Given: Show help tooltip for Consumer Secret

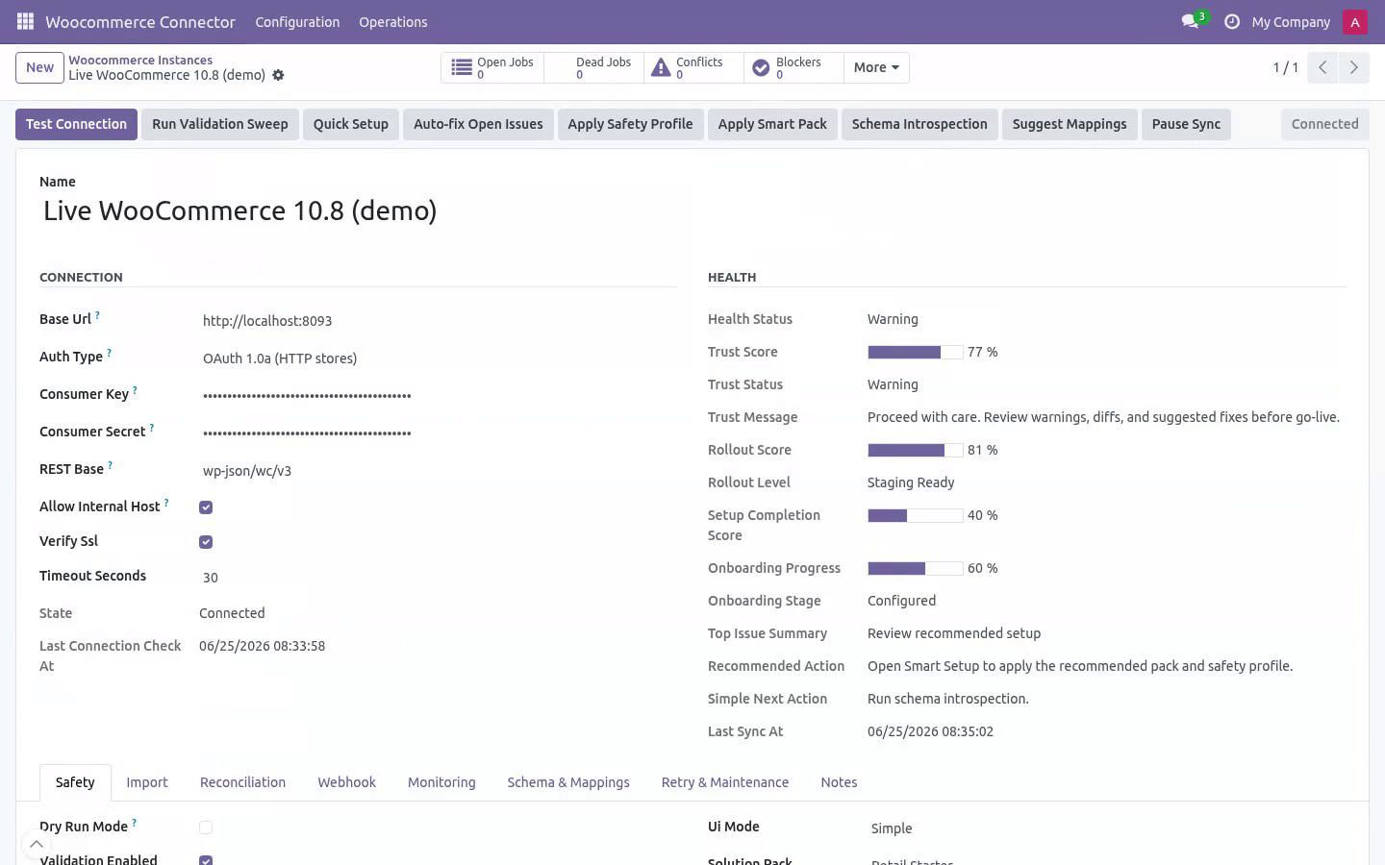Looking at the screenshot, I should [151, 428].
